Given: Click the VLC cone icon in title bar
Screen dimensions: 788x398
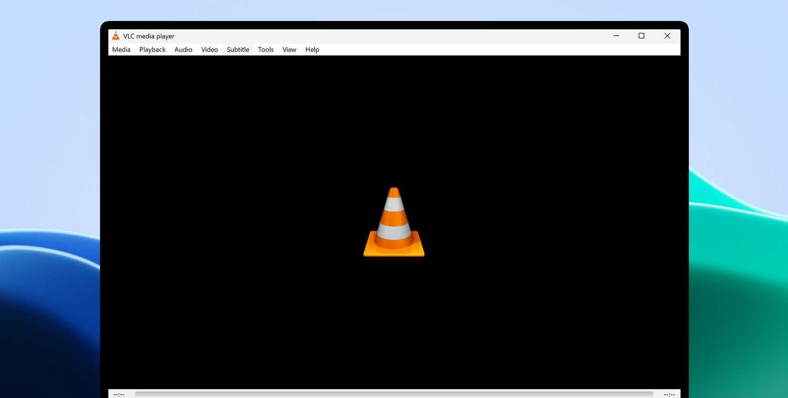Looking at the screenshot, I should tap(116, 36).
